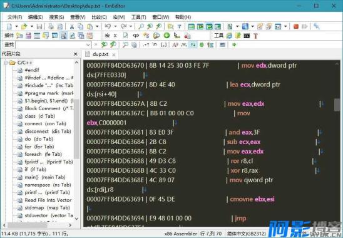Open the Redo history dropdown arrow
Viewport: 343px width, 238px height.
(131, 26)
